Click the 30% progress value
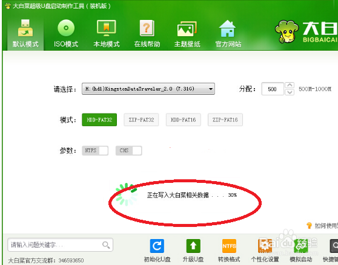 click(x=233, y=195)
